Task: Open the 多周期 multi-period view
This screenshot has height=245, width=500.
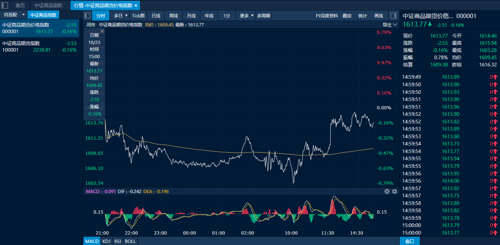Action: click(264, 16)
